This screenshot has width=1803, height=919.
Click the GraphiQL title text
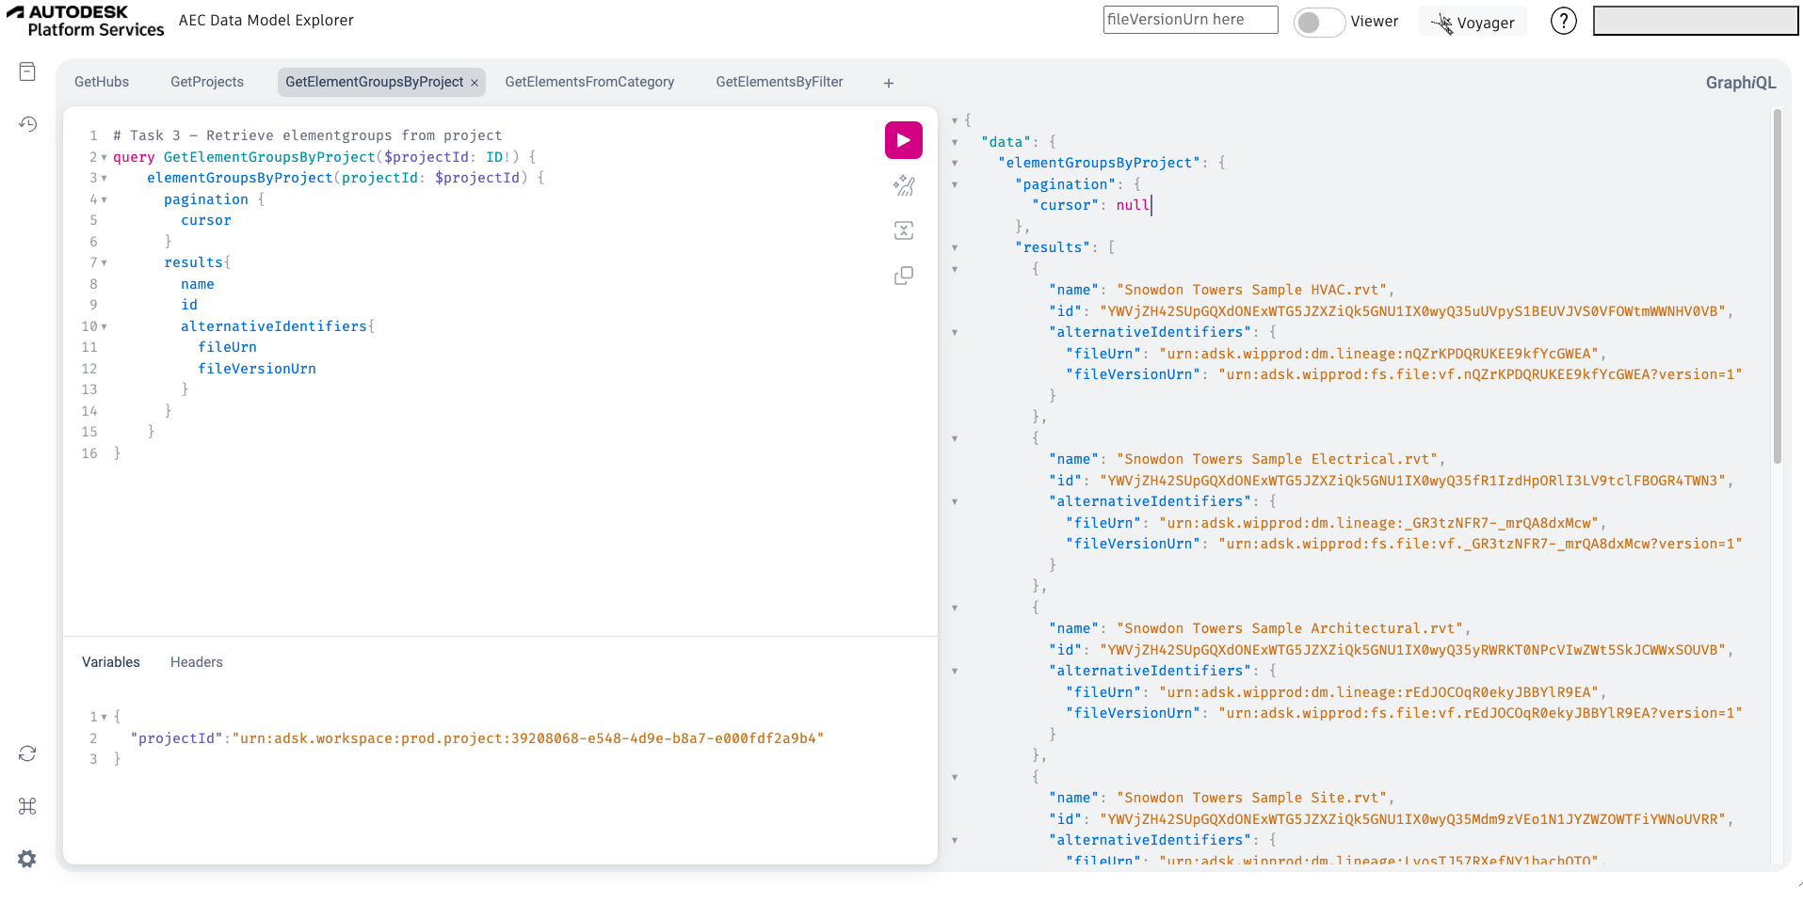tap(1741, 83)
